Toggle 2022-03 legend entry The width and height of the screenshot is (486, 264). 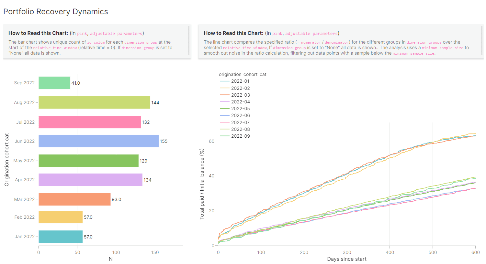click(235, 95)
